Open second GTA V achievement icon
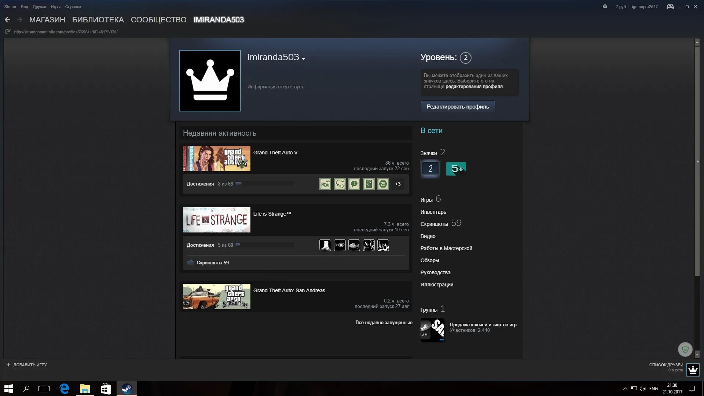704x396 pixels. 340,184
